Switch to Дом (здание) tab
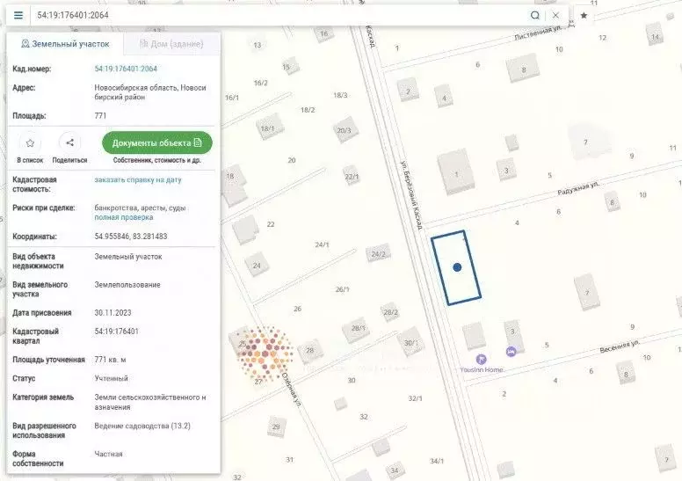The image size is (682, 481). (171, 44)
